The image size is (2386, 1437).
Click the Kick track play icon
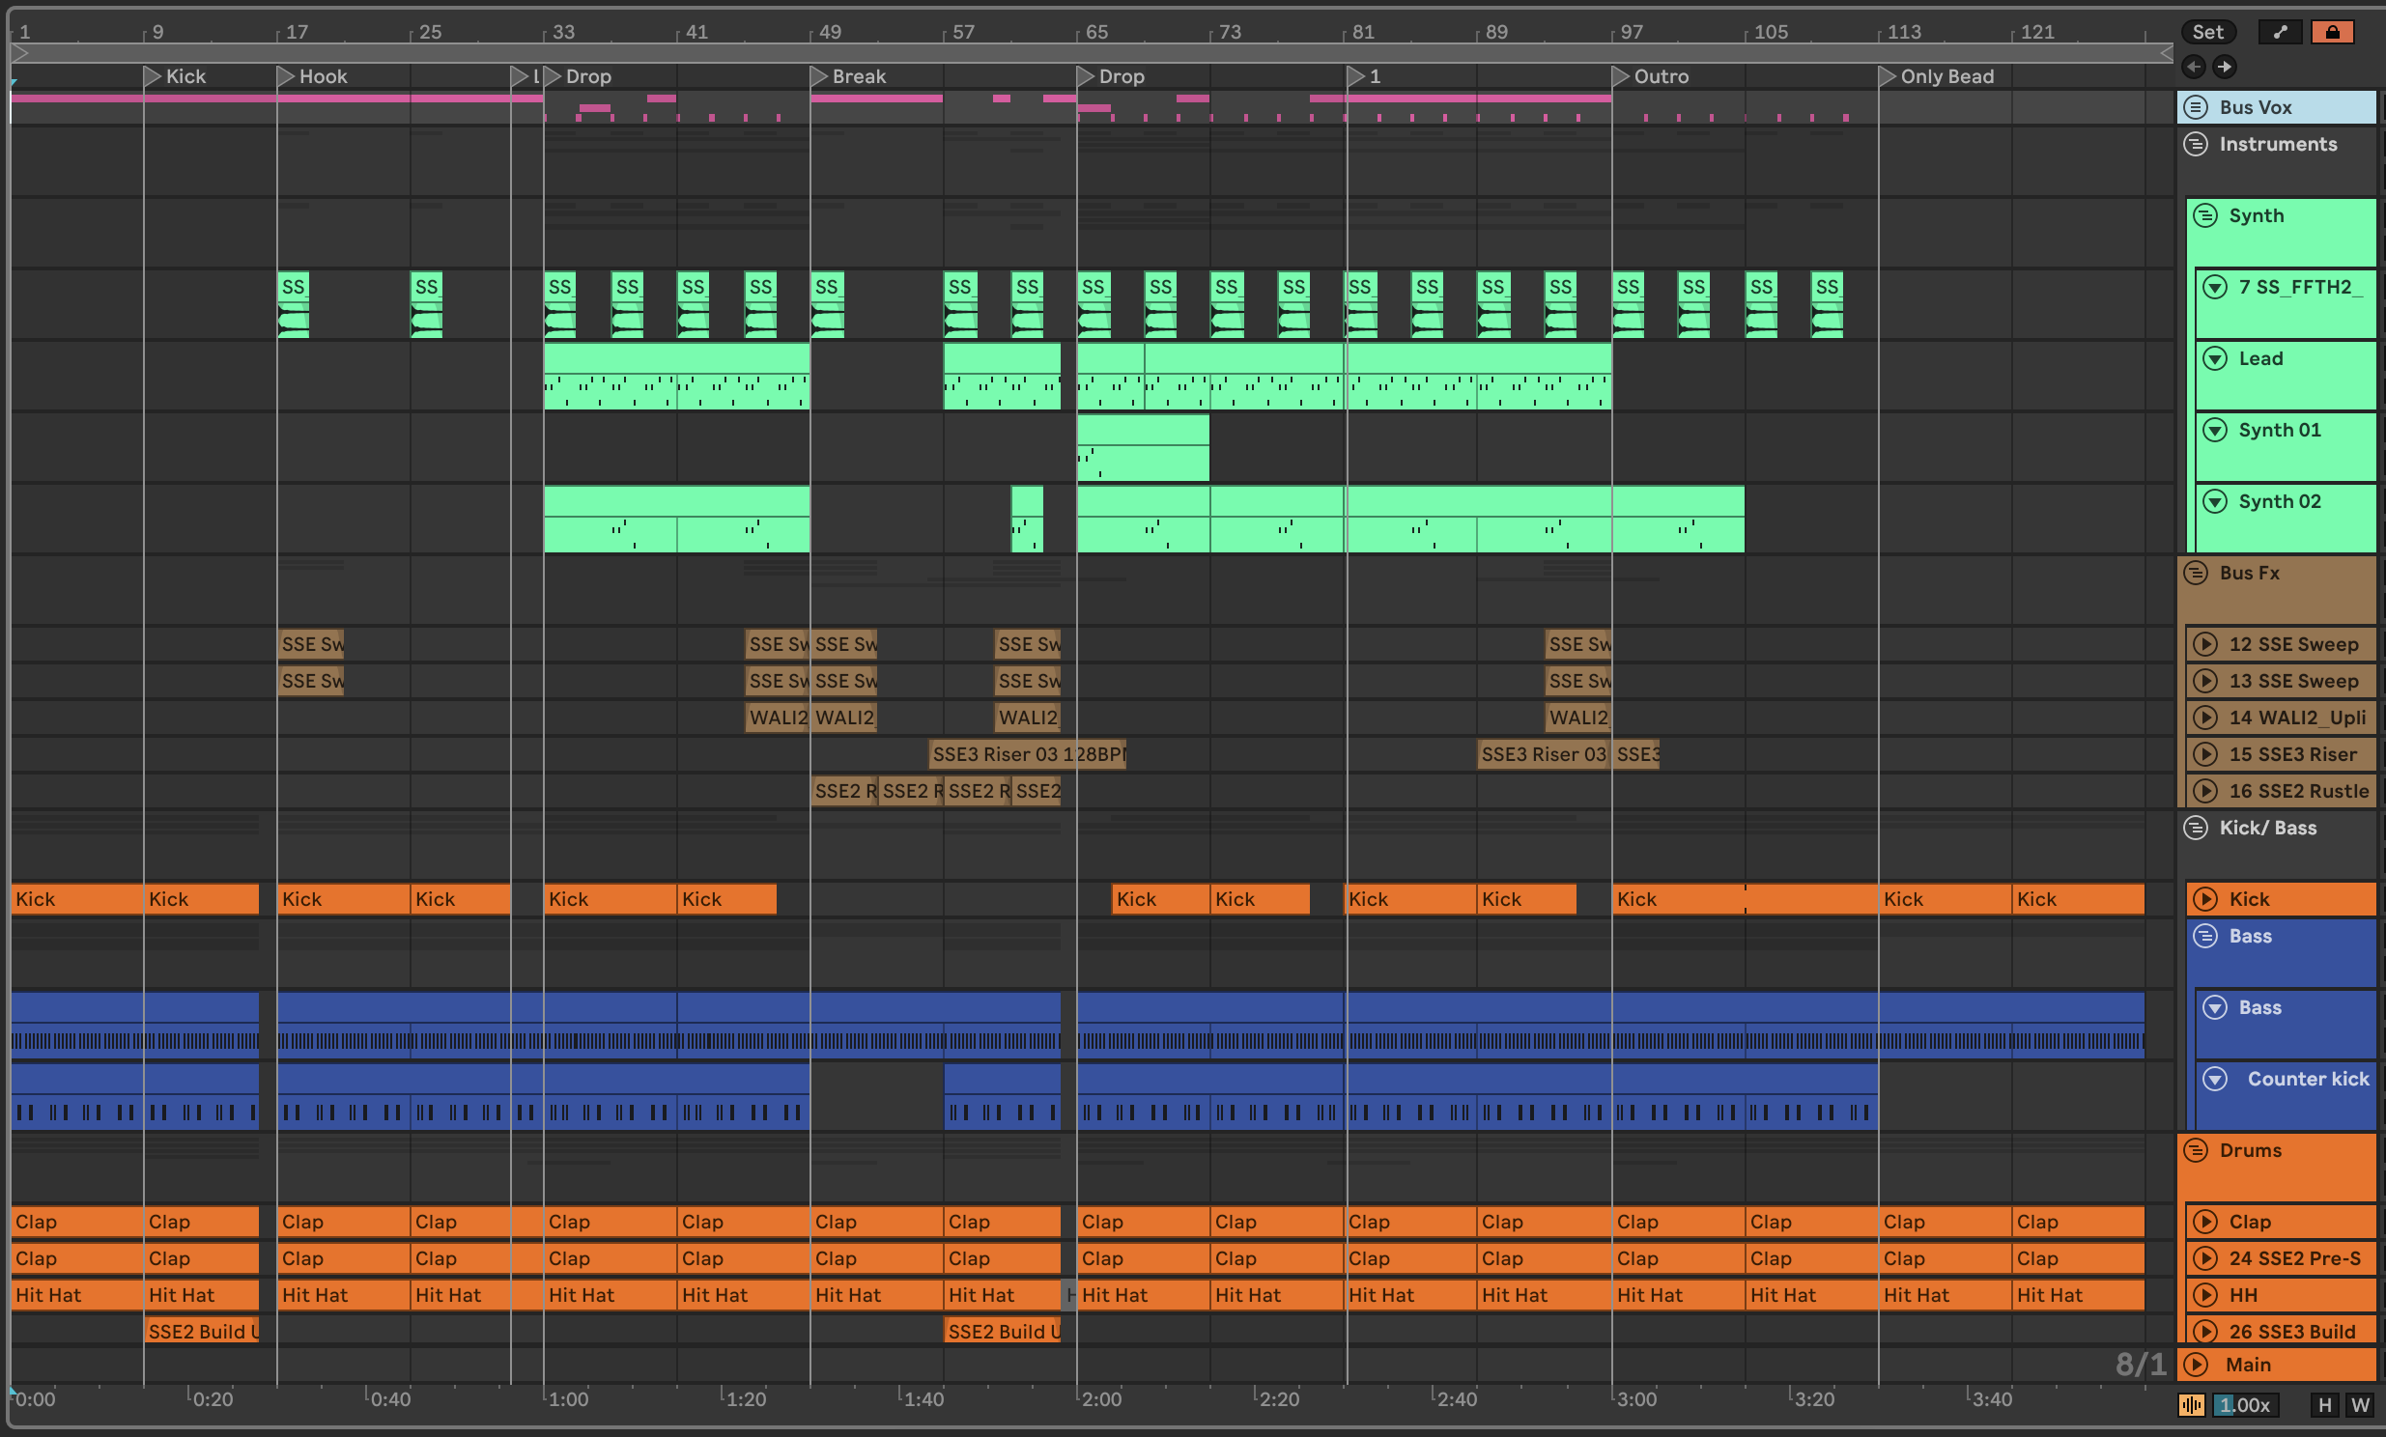2206,899
